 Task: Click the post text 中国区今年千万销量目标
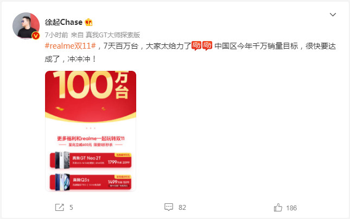(256, 46)
